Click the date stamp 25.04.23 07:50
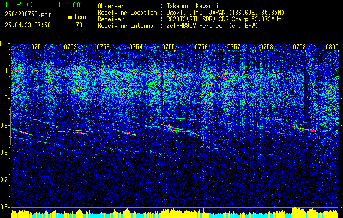Screen dimensions: 343x218 click(28, 25)
